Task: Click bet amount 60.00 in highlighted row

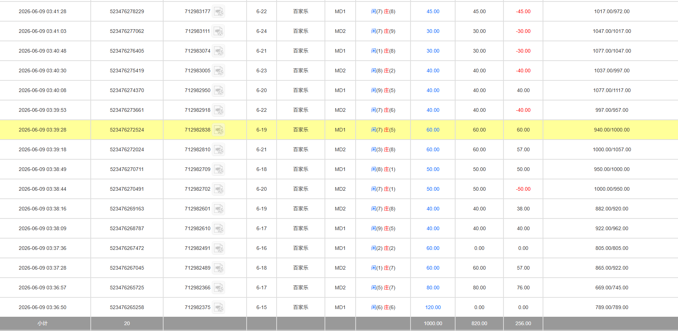Action: pos(433,130)
